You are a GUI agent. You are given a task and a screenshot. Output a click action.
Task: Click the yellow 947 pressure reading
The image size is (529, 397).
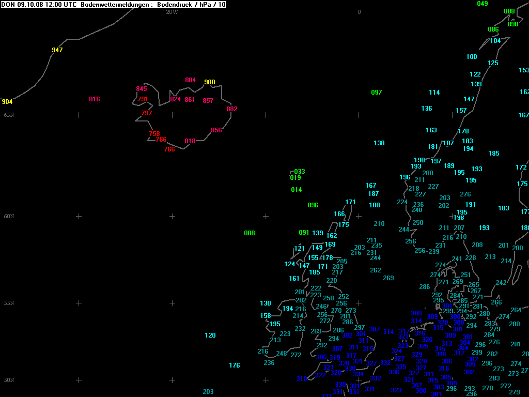(57, 50)
